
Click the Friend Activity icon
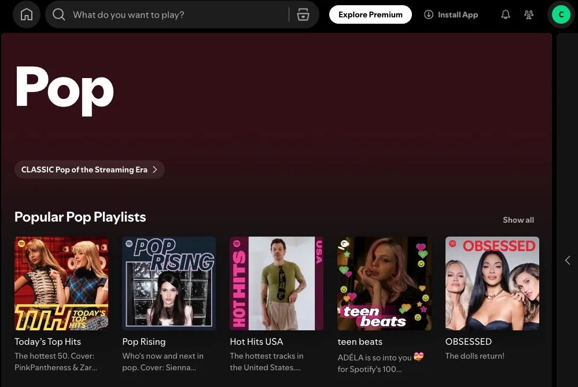528,14
